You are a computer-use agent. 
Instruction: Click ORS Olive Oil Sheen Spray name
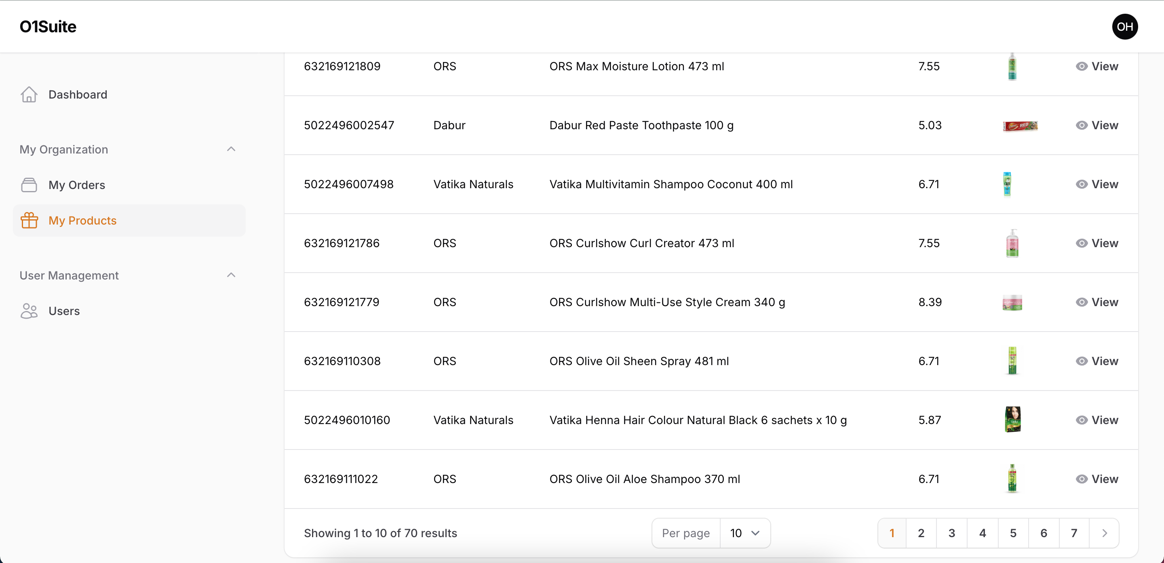639,361
